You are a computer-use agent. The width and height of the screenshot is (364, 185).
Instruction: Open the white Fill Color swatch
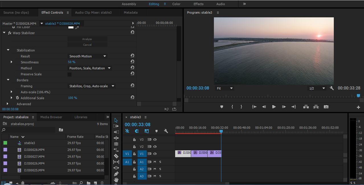pos(71,27)
